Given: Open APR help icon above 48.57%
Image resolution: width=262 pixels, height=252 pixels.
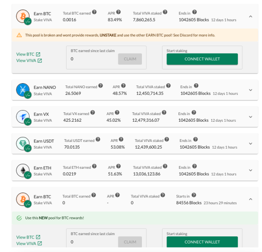Looking at the screenshot, I should 123,85.
